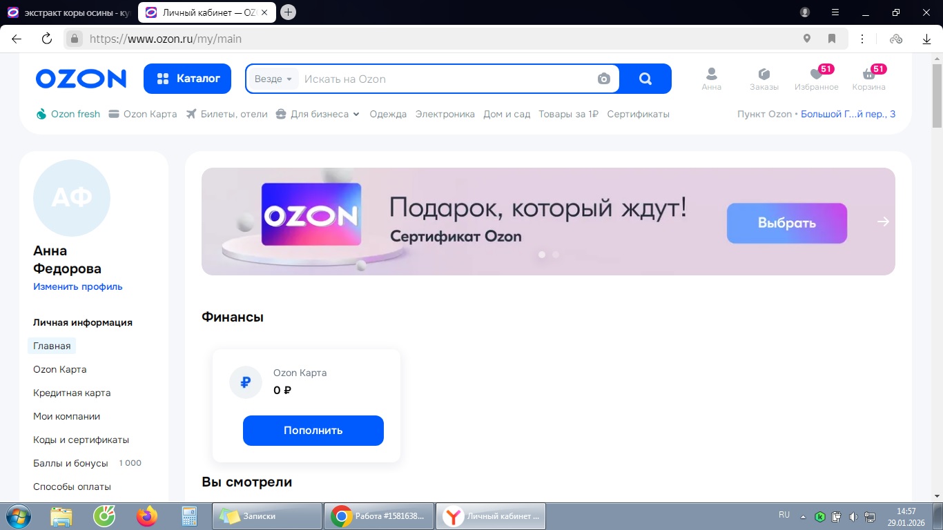Open Дом и сад category
Viewport: 943px width, 530px height.
[x=507, y=115]
